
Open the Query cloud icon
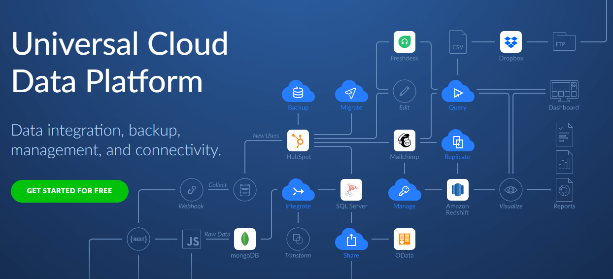458,91
